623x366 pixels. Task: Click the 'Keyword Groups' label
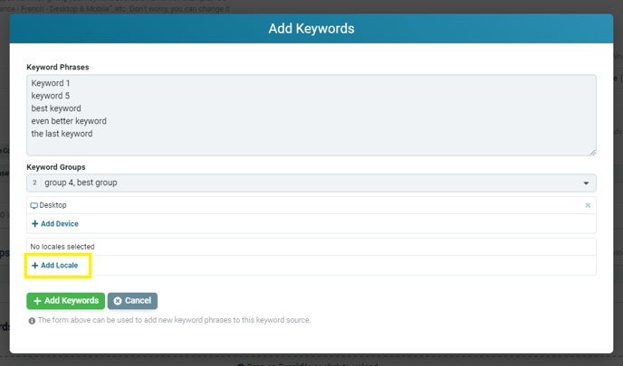tap(56, 167)
